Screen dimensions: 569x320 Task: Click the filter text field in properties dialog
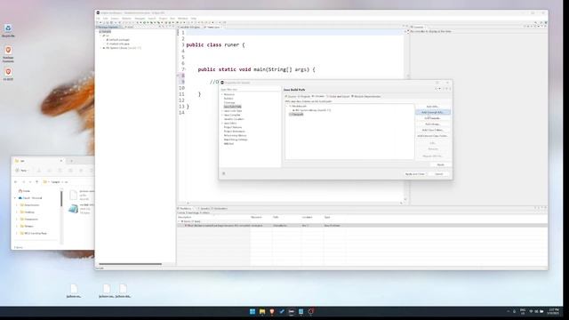tap(250, 89)
